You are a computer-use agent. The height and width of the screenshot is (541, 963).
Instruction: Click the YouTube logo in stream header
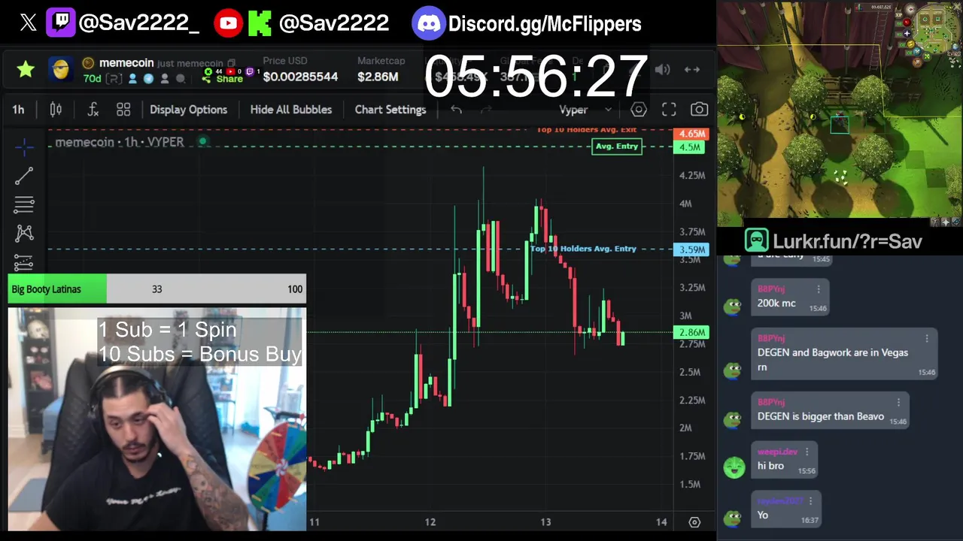[228, 23]
